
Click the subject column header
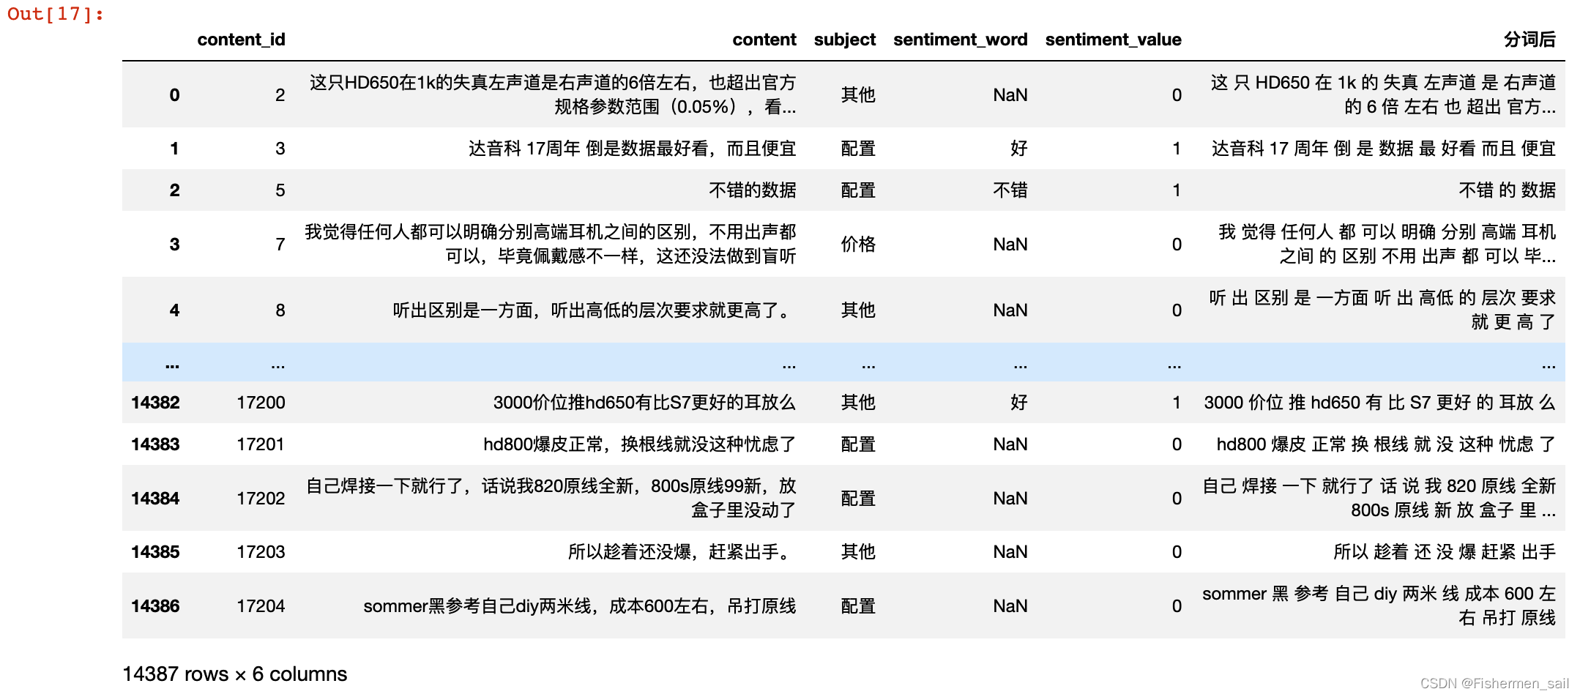844,40
